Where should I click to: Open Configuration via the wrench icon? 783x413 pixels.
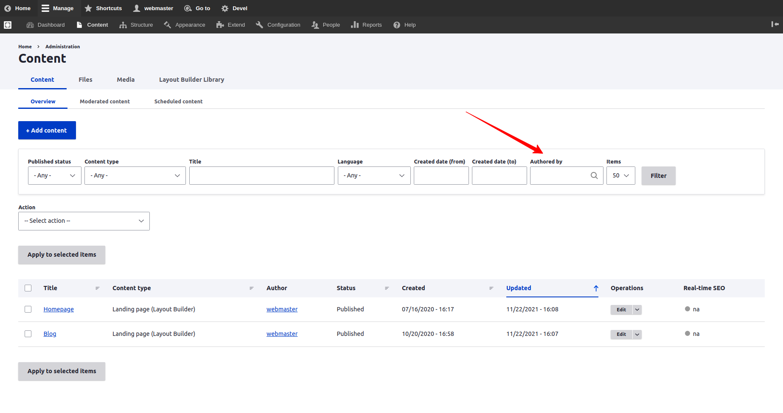(x=259, y=25)
